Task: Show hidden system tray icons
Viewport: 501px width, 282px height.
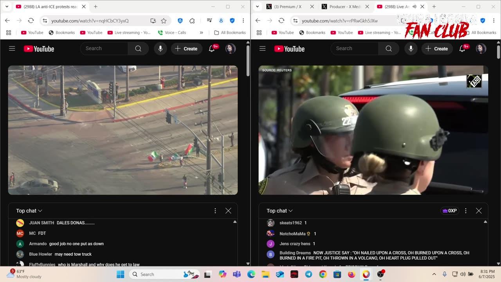Action: 434,274
